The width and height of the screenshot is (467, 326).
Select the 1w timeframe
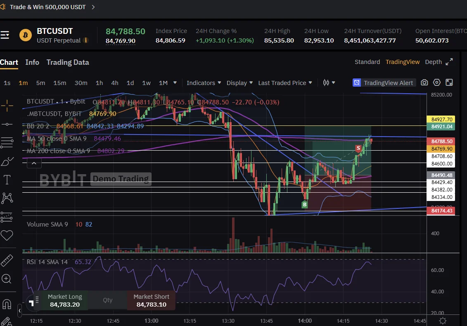point(146,83)
